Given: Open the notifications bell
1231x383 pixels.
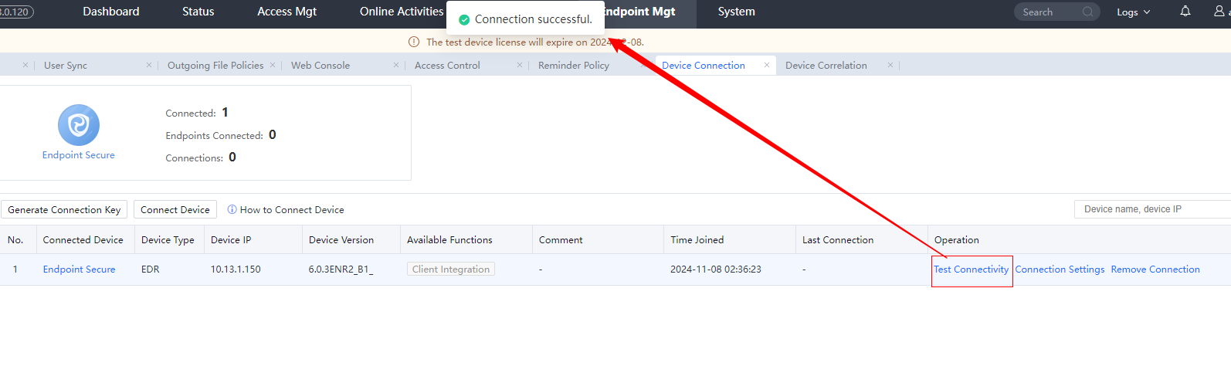Looking at the screenshot, I should click(x=1185, y=12).
